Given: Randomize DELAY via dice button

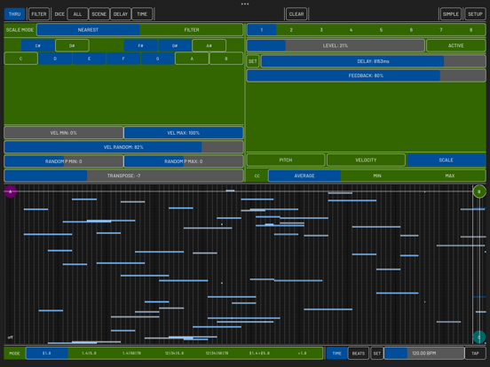Looking at the screenshot, I should tap(121, 14).
